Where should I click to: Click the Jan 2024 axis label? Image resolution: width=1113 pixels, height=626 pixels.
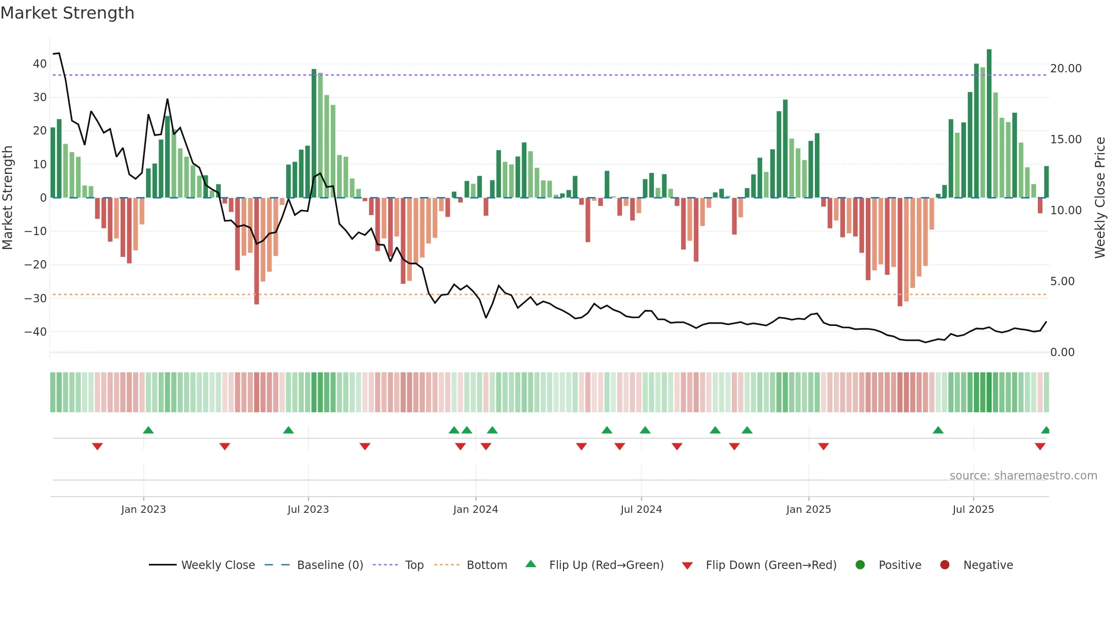[475, 509]
